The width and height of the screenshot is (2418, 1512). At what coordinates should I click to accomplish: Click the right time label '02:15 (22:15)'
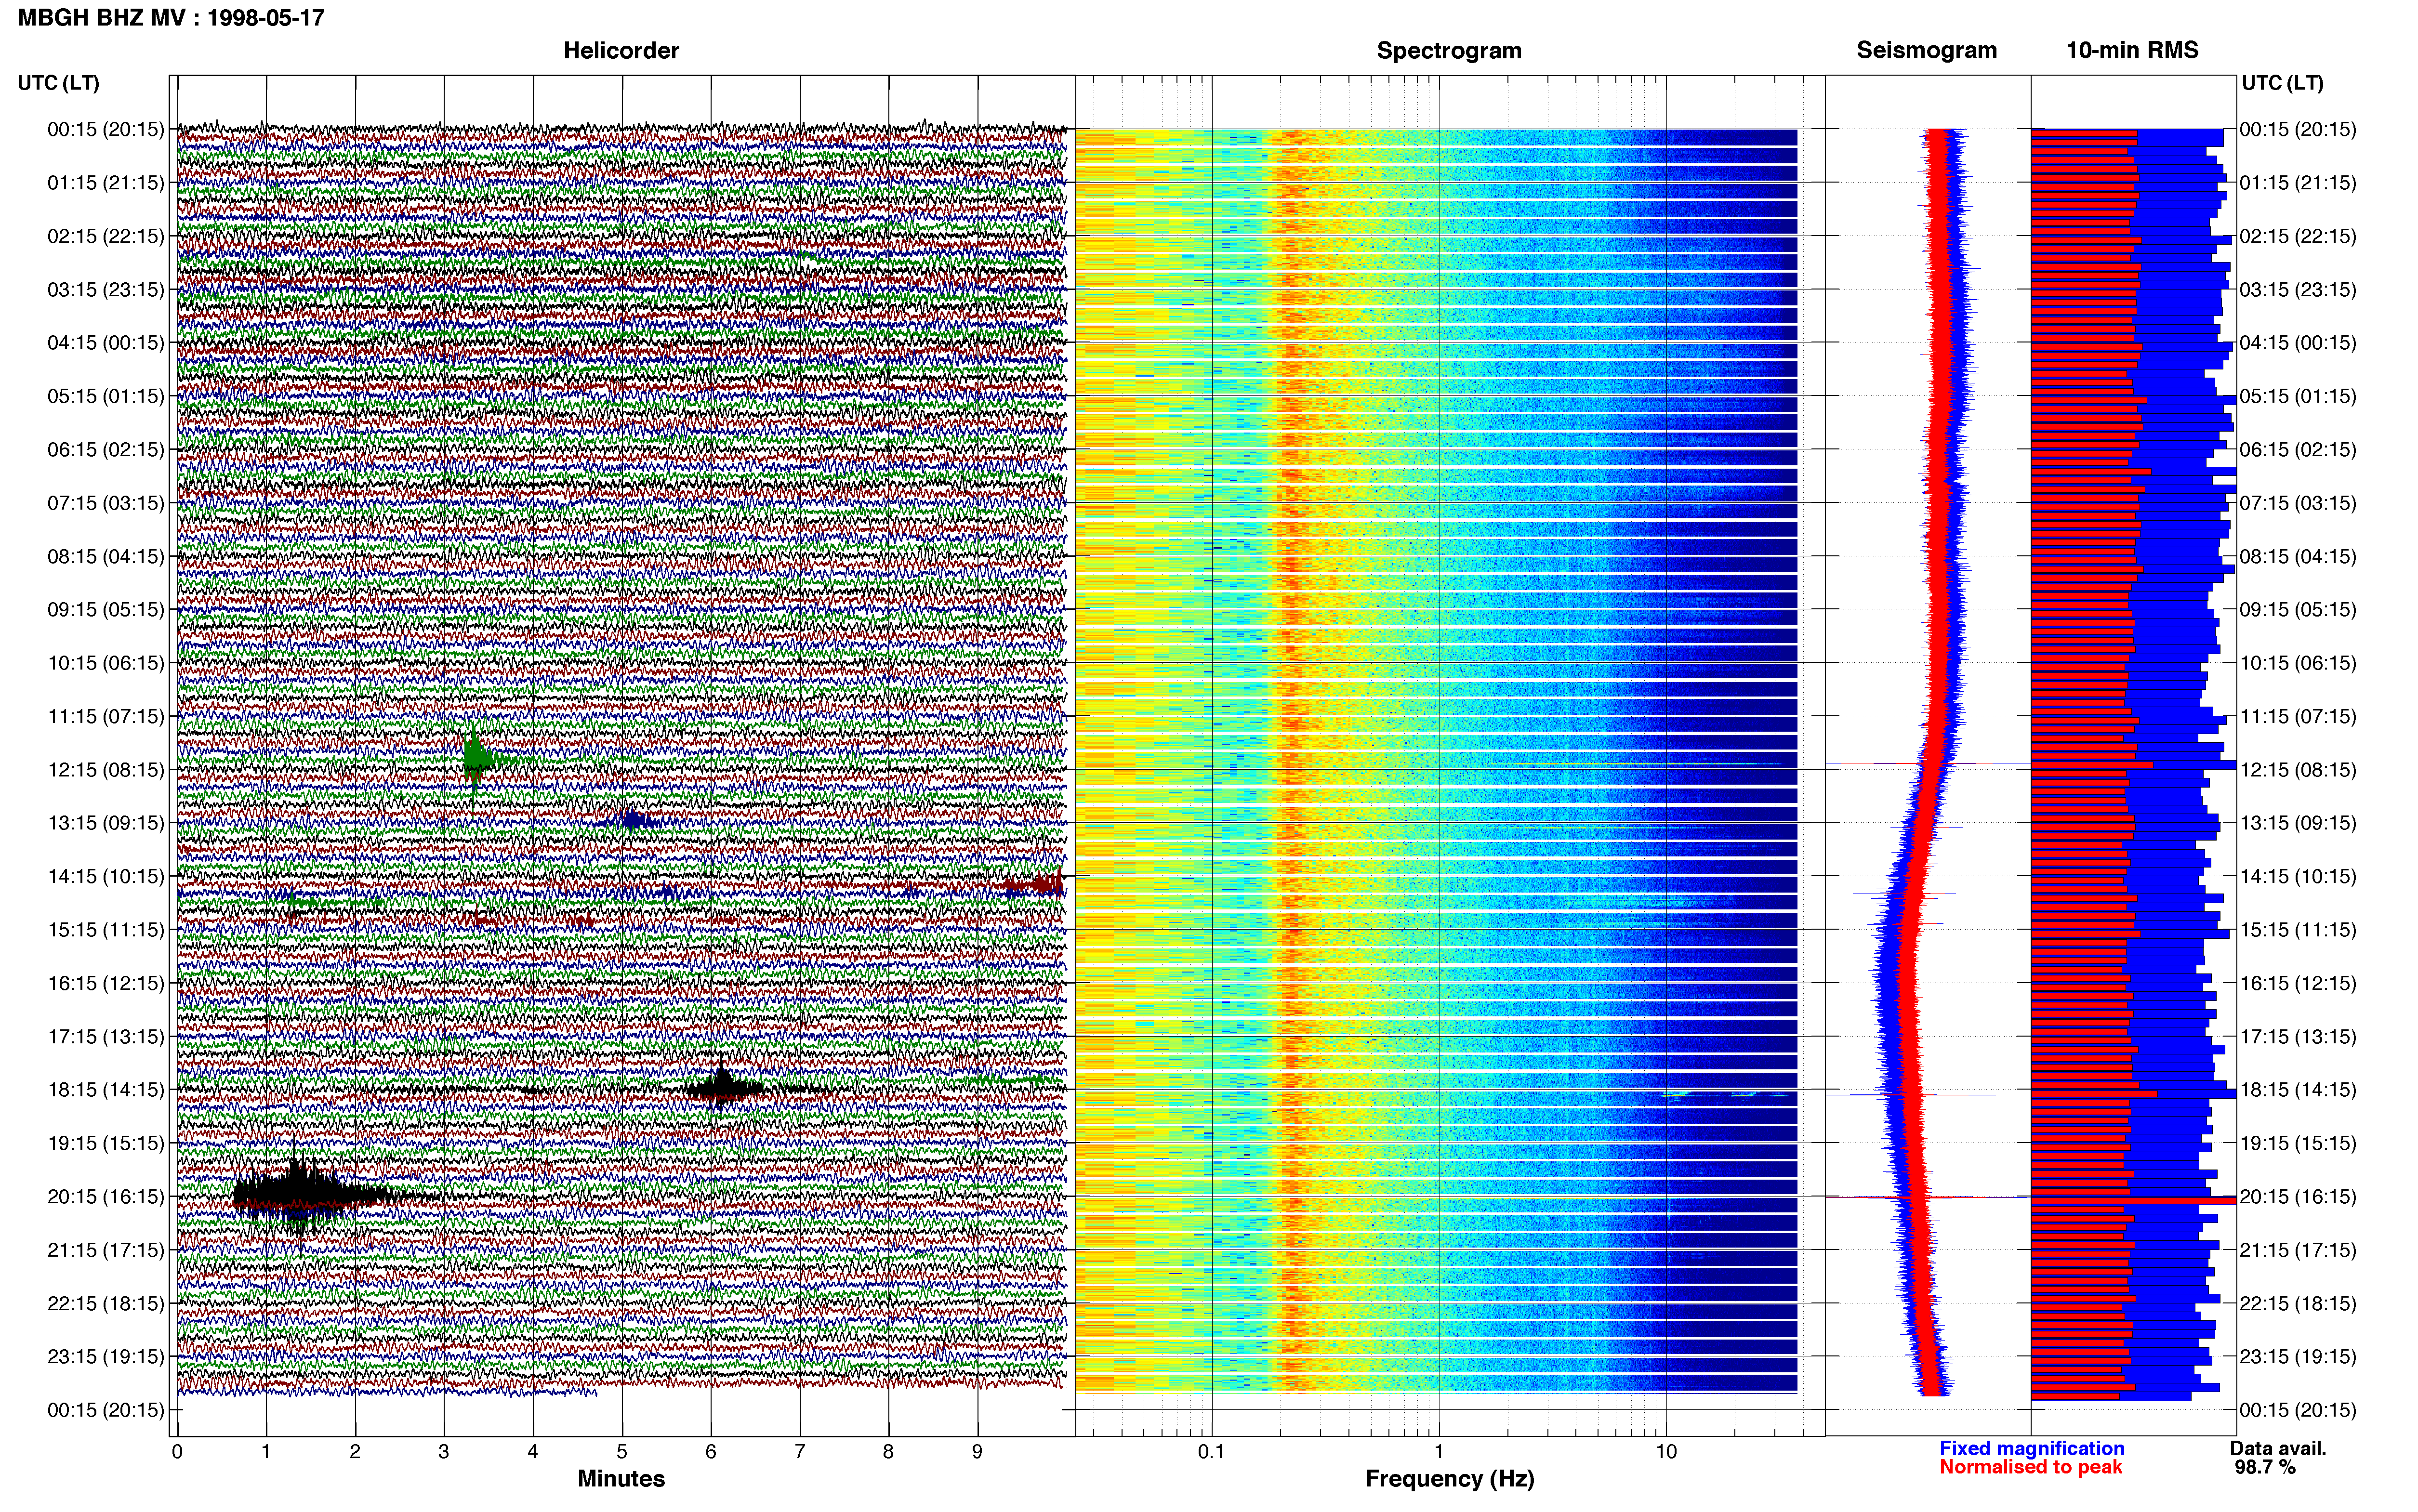coord(2298,236)
